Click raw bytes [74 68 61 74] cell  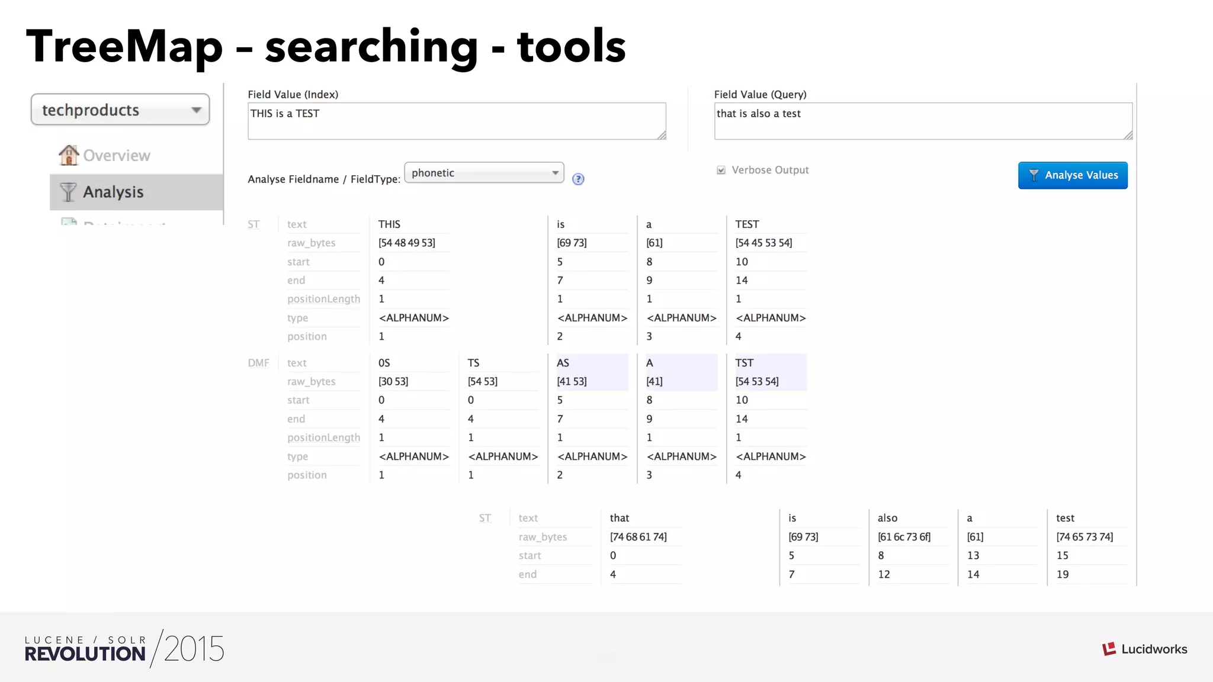(x=638, y=537)
